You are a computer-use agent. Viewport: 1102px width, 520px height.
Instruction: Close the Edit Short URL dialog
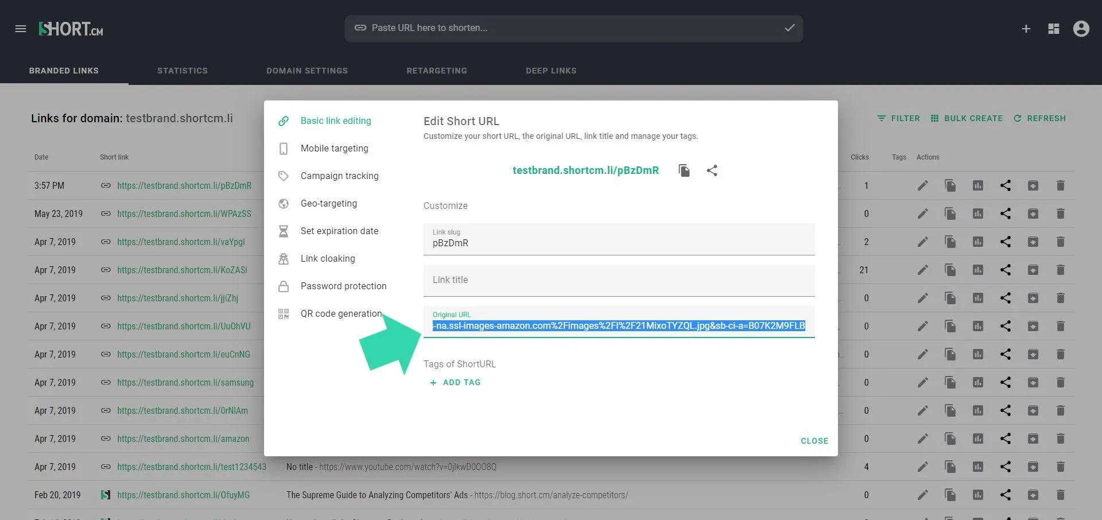814,441
